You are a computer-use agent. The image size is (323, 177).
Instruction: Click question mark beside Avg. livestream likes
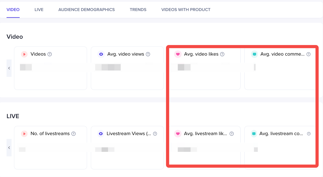[x=232, y=134]
